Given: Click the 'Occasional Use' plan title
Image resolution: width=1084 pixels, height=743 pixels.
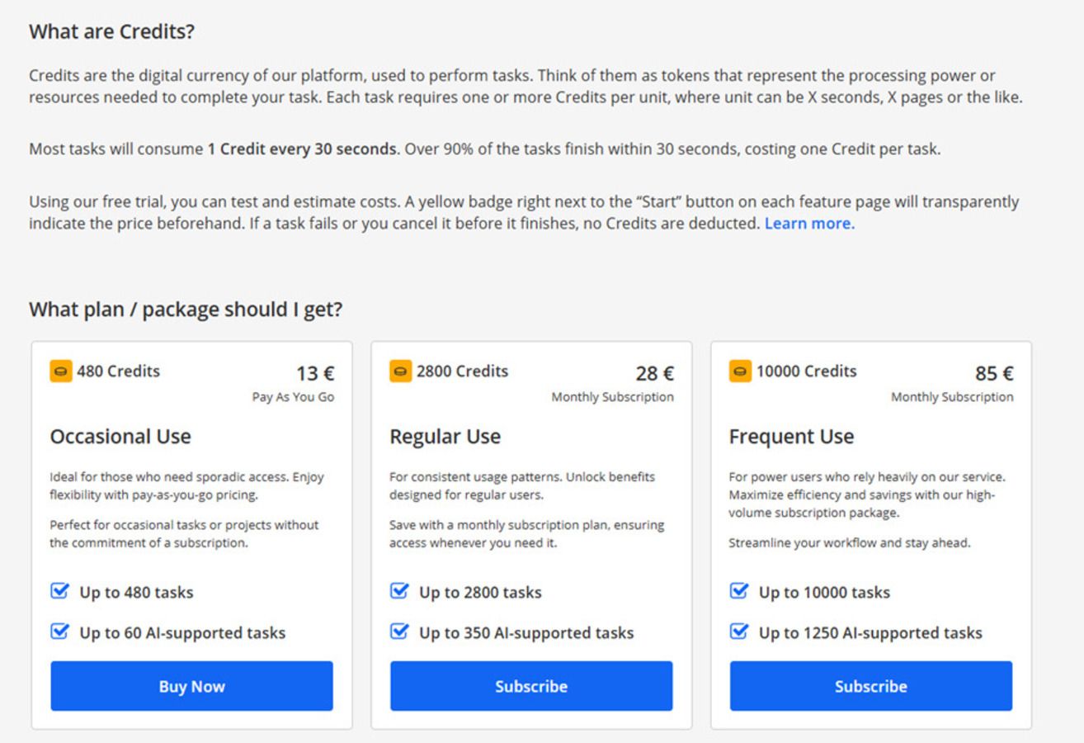Looking at the screenshot, I should point(120,437).
